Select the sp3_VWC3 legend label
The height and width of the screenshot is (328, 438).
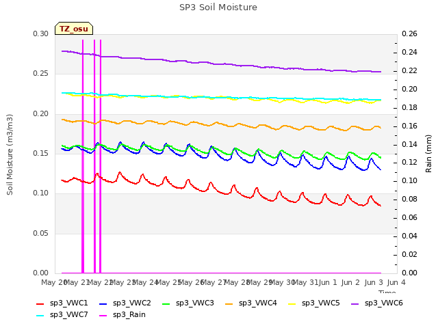[x=194, y=303]
